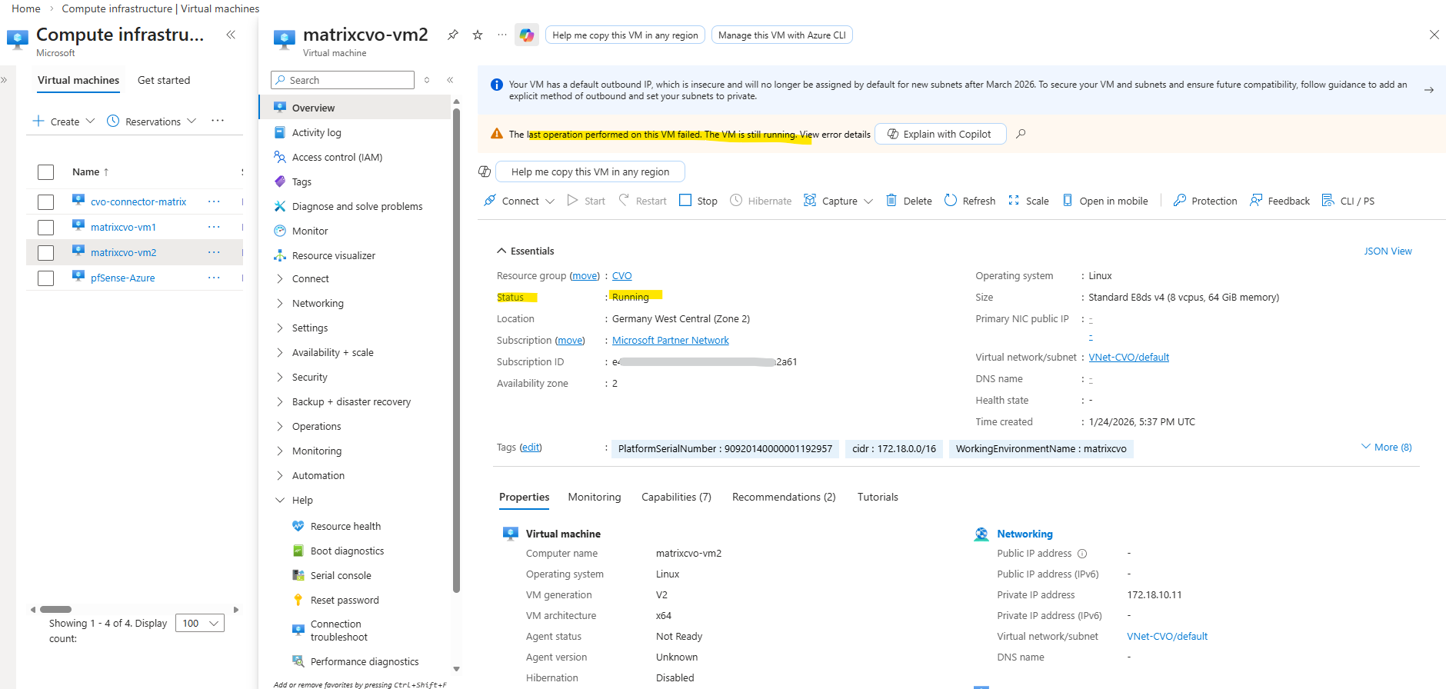Open the display count dropdown
This screenshot has height=689, width=1446.
[x=200, y=623]
